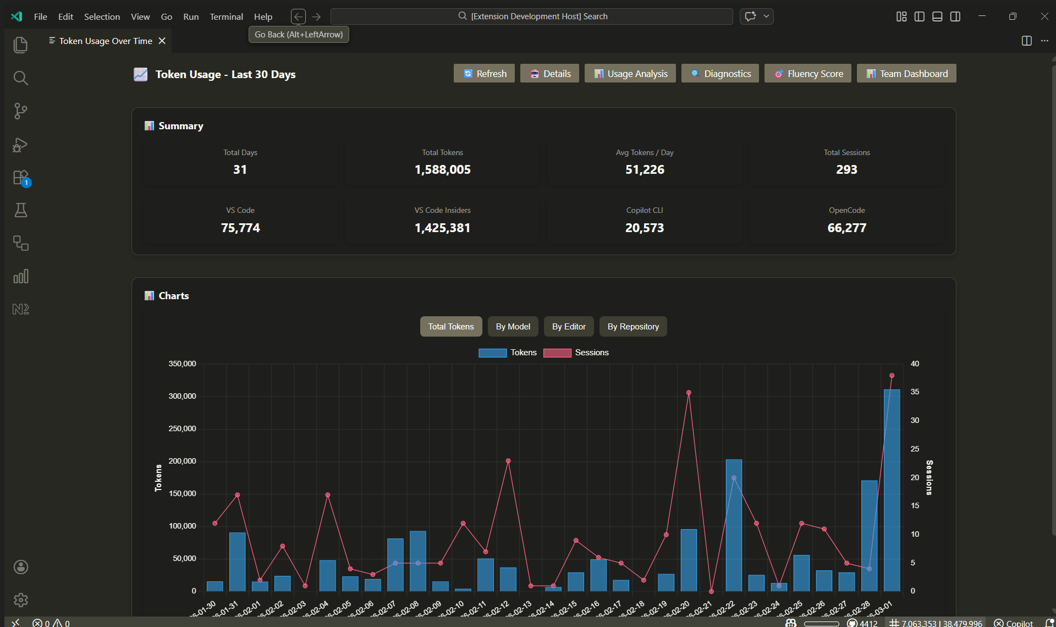
Task: Click the command center search field
Action: point(531,16)
